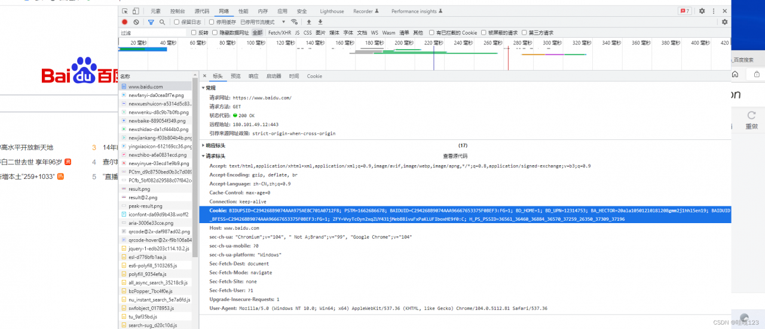765x329 pixels.
Task: Stop recording with the red record icon
Action: click(x=125, y=22)
